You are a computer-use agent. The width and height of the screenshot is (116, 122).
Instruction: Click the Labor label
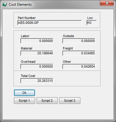click(x=25, y=36)
